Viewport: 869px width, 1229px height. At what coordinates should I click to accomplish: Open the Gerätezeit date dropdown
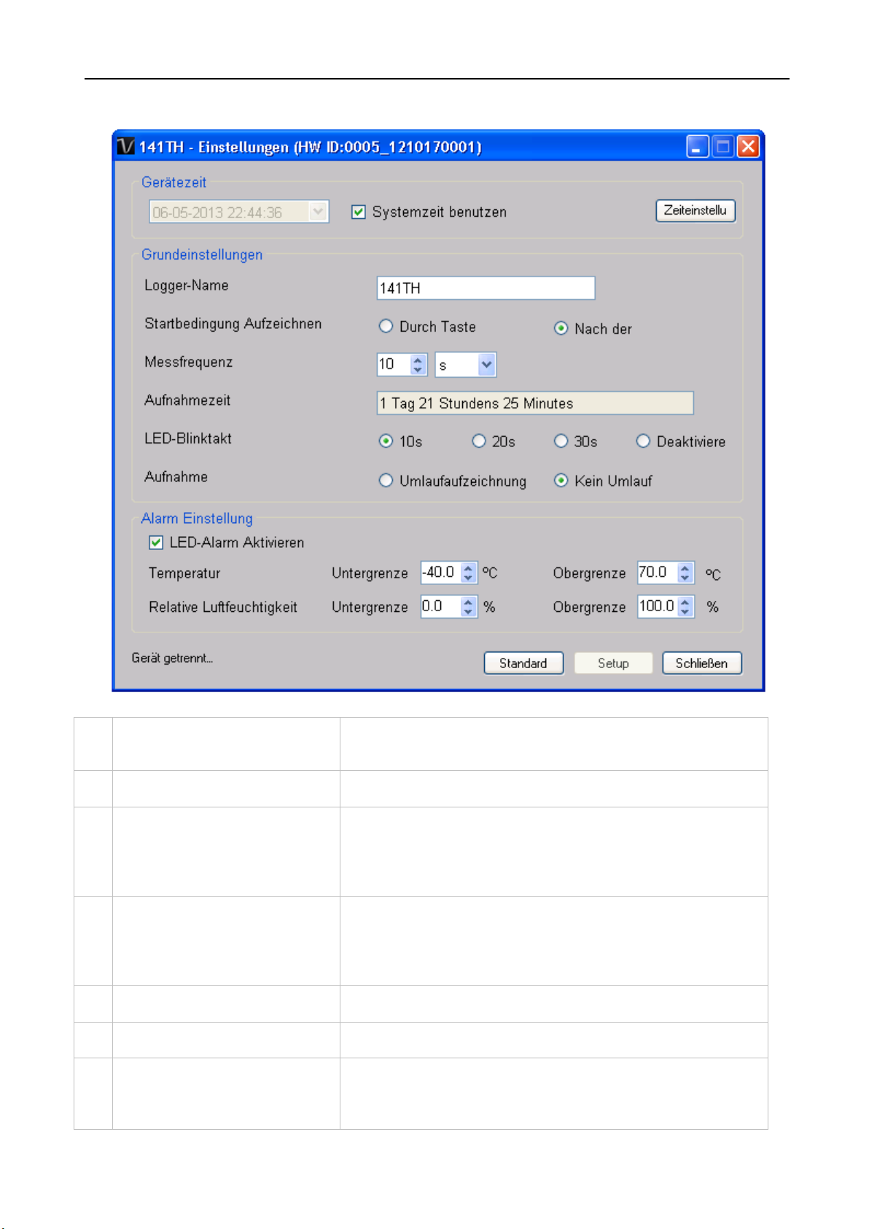319,212
